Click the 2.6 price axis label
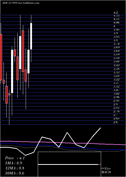This screenshot has height=177, width=126. coord(116,122)
